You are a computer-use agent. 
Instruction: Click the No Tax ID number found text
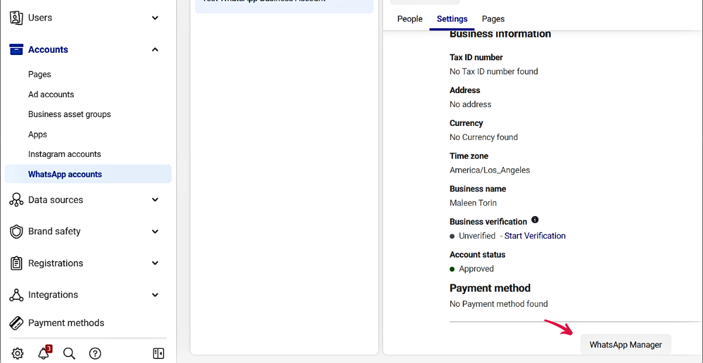(x=494, y=71)
